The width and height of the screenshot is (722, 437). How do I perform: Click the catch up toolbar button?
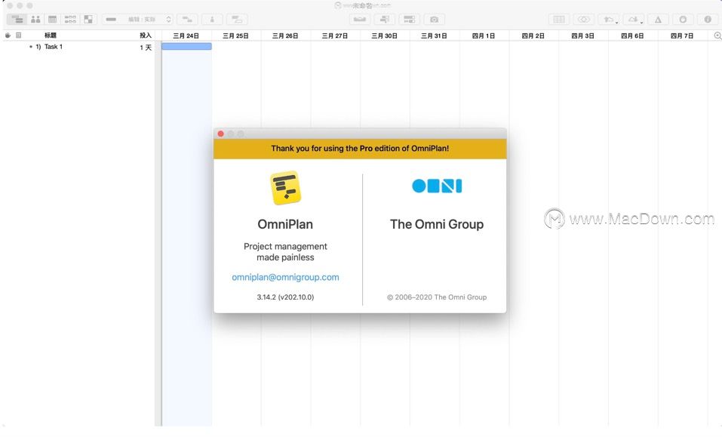click(410, 20)
